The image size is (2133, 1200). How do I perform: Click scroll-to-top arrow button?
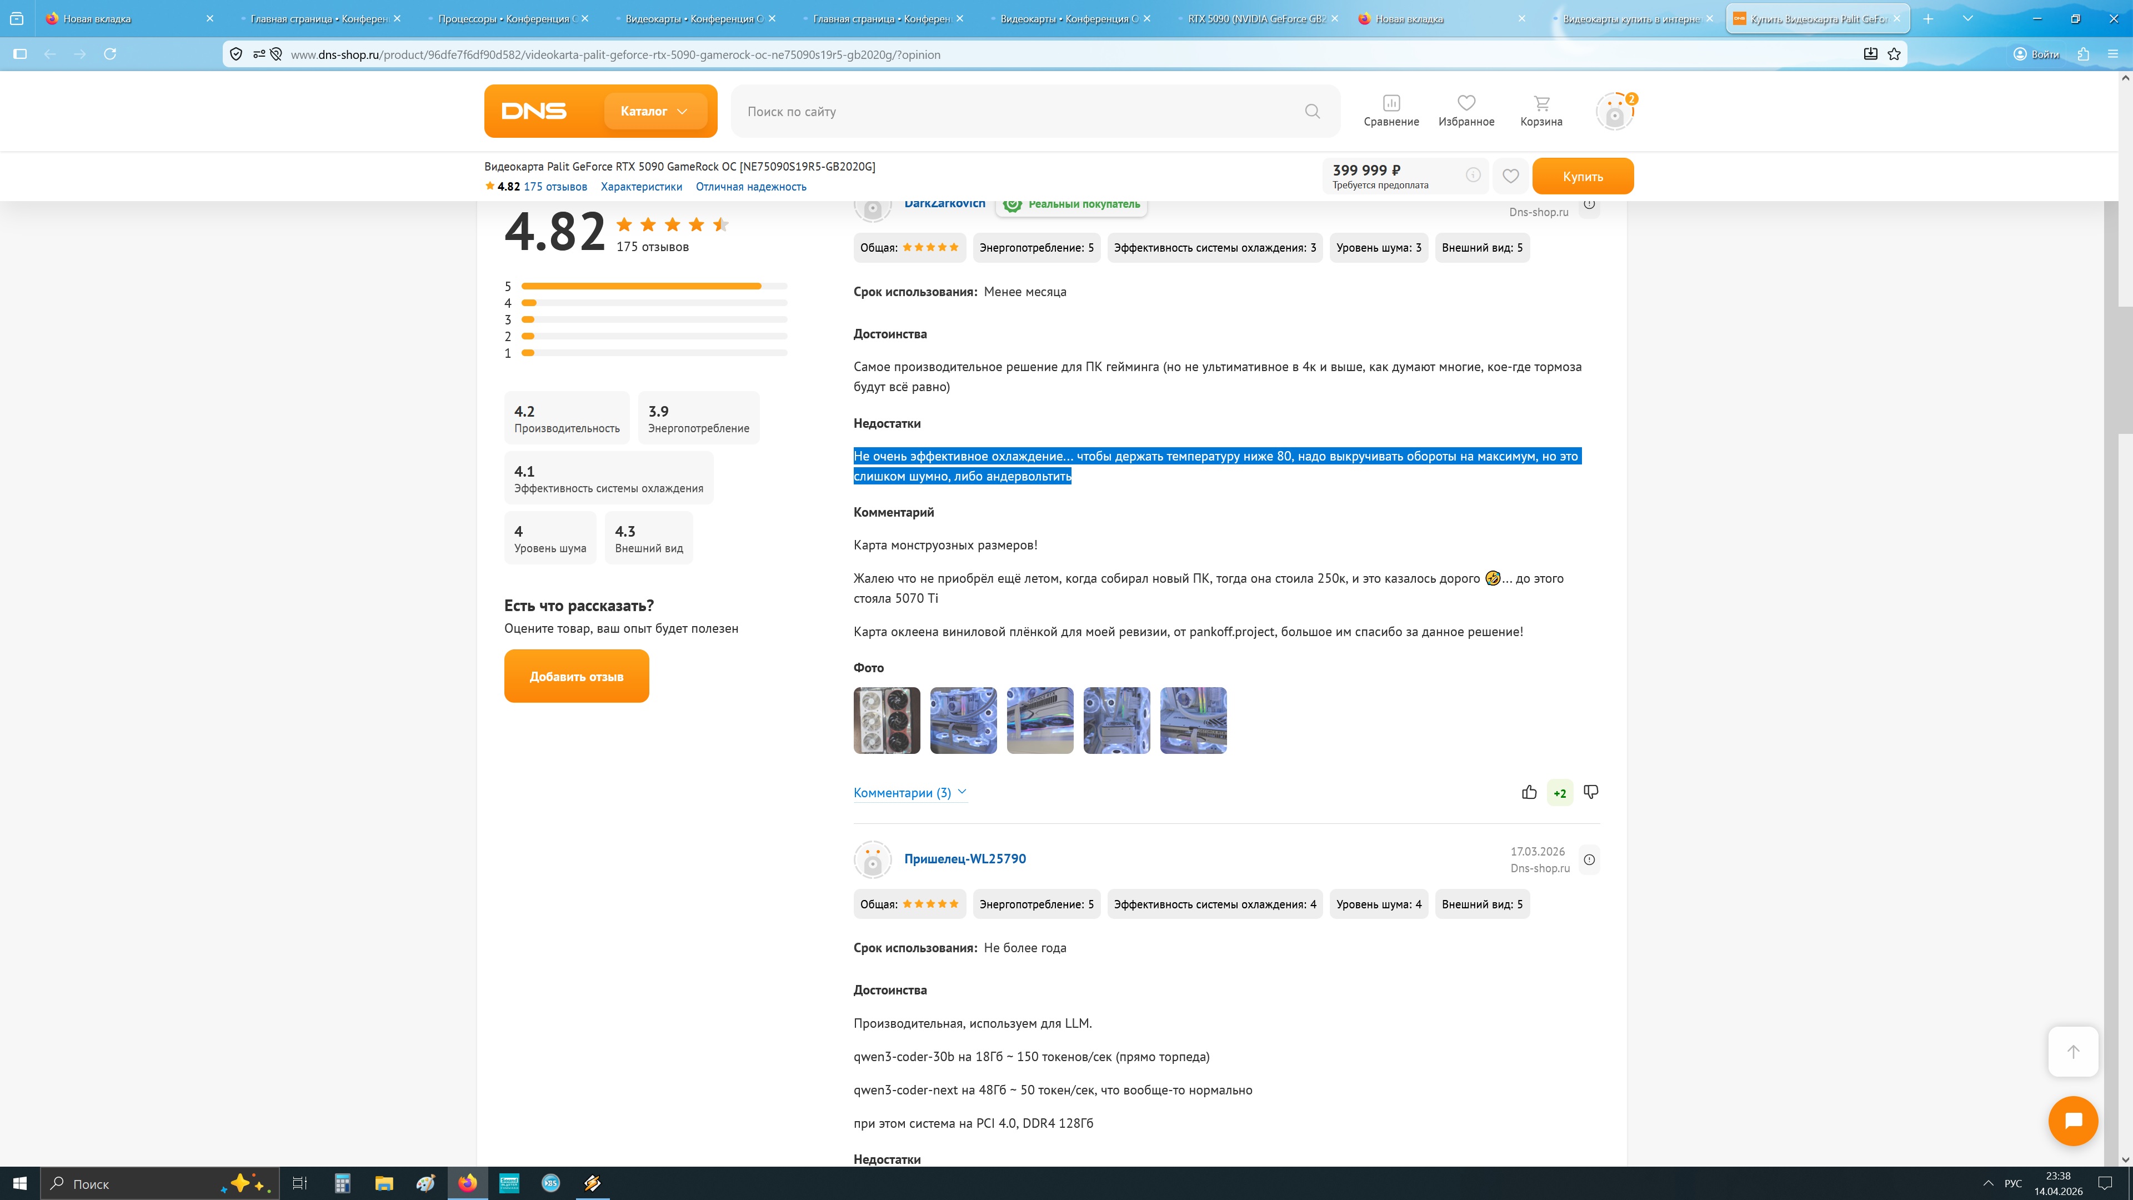tap(2072, 1052)
